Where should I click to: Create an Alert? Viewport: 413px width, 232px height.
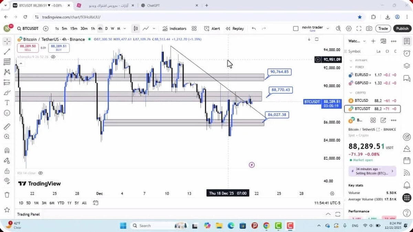pos(212,29)
